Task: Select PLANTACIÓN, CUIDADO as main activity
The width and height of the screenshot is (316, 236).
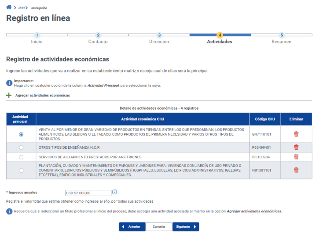Action: (21, 171)
